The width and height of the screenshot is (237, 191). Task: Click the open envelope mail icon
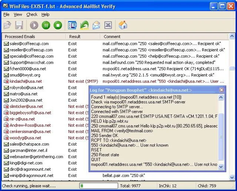tap(96, 25)
